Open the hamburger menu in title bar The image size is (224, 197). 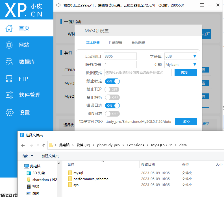coord(202,5)
